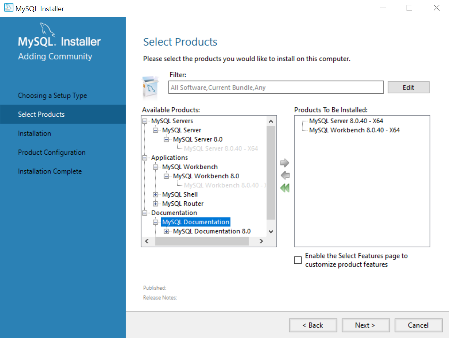The image size is (449, 338).
Task: Select the MySQL Documentation 8.0 item
Action: pyautogui.click(x=212, y=231)
